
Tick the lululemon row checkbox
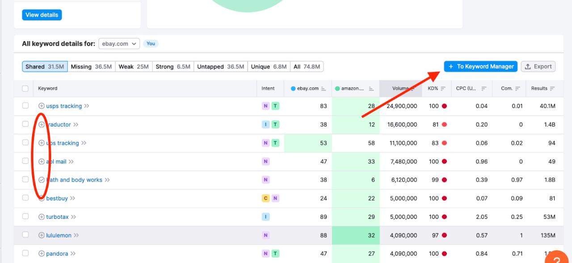(x=25, y=234)
